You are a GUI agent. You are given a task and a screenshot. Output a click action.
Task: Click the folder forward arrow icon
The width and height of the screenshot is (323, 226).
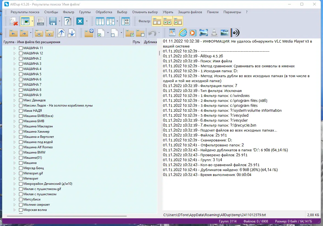(x=24, y=33)
